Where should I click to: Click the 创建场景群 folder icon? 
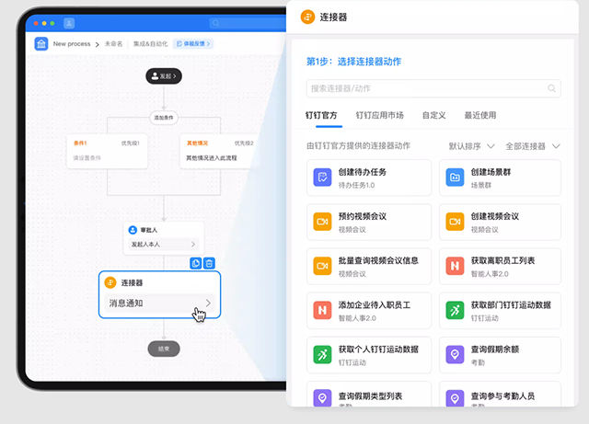click(x=455, y=178)
